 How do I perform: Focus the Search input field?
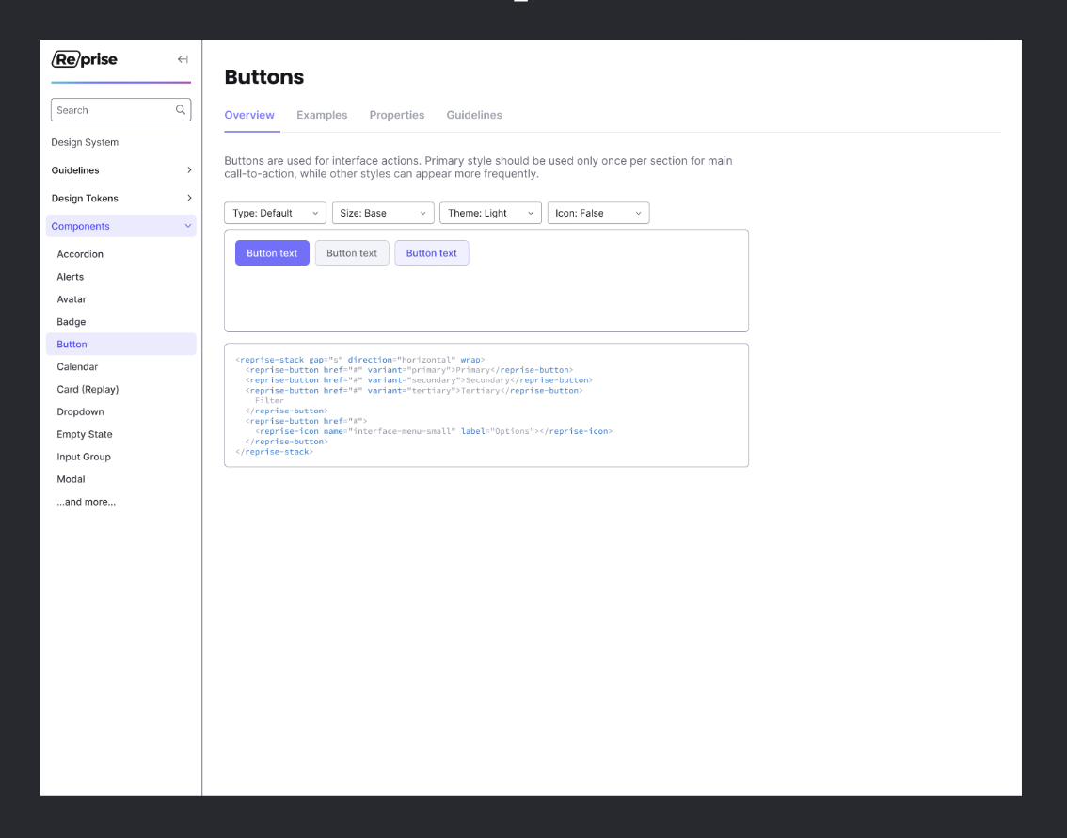click(121, 109)
